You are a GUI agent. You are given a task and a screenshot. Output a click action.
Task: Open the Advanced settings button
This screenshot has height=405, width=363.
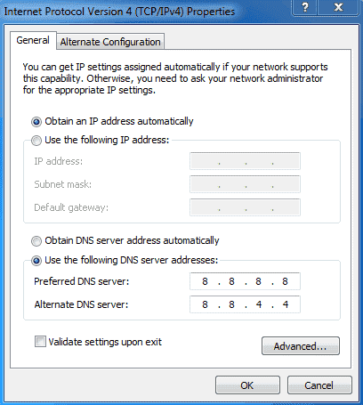(x=301, y=346)
